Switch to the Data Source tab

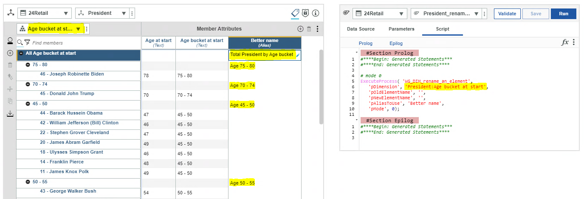361,29
